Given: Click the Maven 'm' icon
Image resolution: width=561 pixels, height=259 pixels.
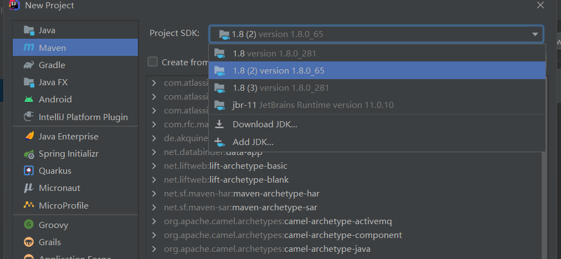Looking at the screenshot, I should point(29,47).
